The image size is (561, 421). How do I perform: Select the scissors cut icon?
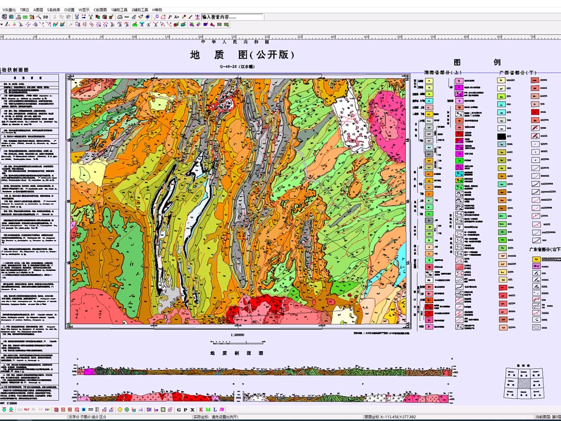(55, 17)
